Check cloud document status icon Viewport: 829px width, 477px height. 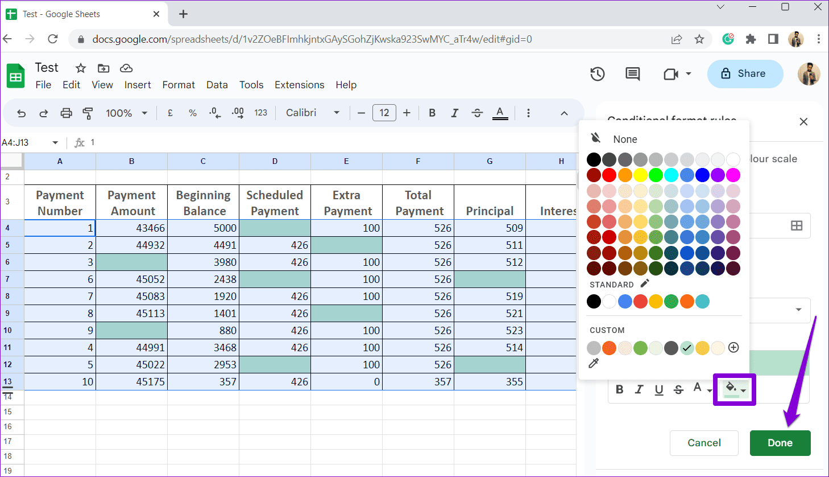(126, 68)
